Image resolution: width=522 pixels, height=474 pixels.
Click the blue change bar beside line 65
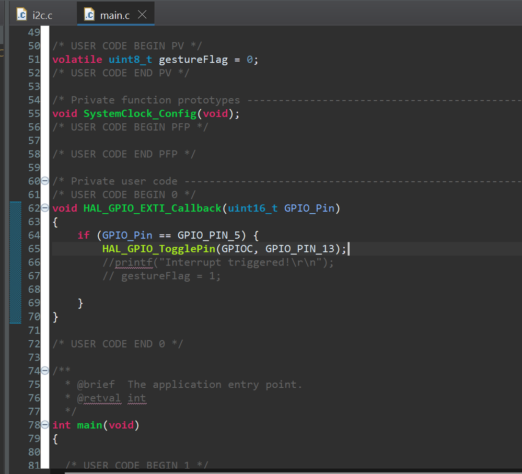[15, 249]
